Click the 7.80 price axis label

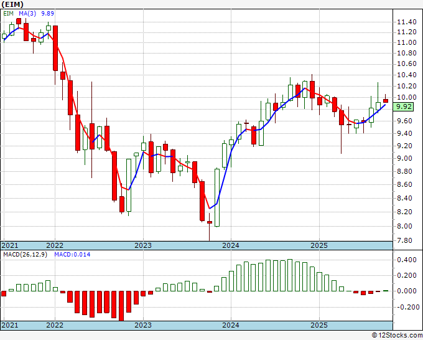[407, 240]
